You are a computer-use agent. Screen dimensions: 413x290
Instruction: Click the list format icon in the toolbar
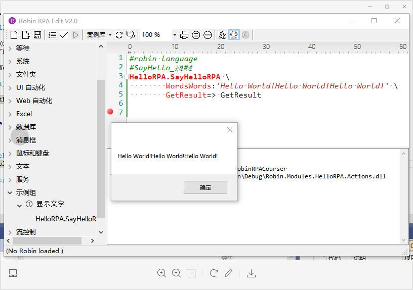[52, 35]
